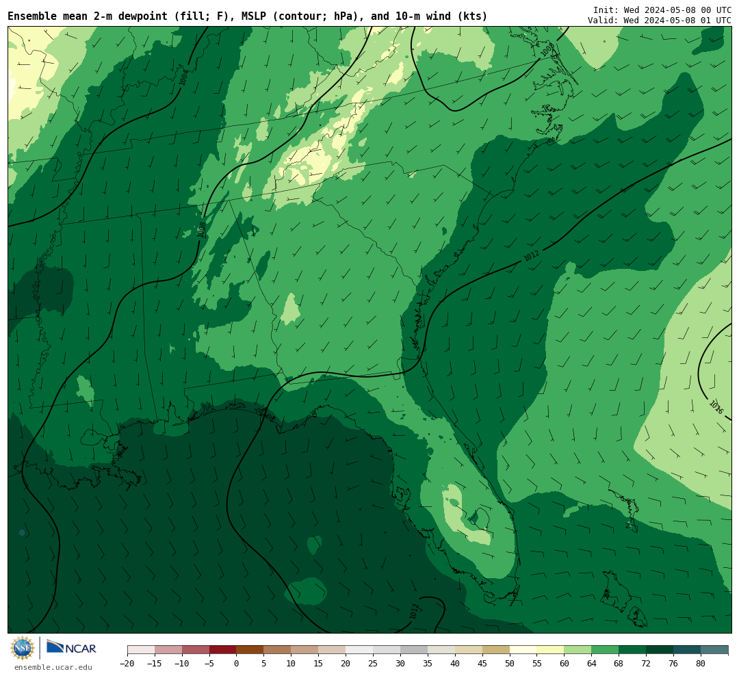Viewport: 739px width, 676px height.
Task: Click the colorbar tick label 80
Action: pos(701,663)
